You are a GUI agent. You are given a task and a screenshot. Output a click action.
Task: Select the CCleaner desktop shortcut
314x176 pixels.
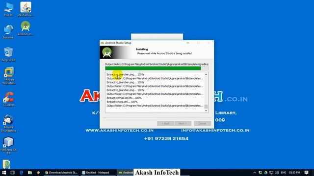coord(9,99)
